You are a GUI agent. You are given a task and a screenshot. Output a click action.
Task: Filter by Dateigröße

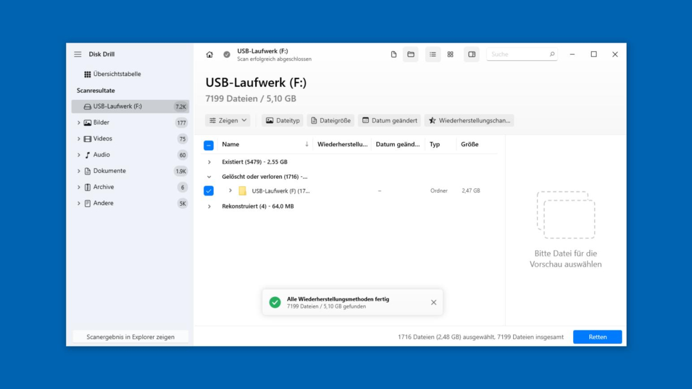point(330,120)
